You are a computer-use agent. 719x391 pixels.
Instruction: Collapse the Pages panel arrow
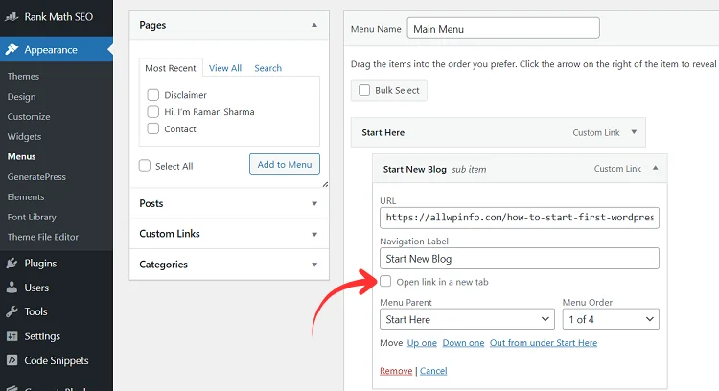coord(314,25)
